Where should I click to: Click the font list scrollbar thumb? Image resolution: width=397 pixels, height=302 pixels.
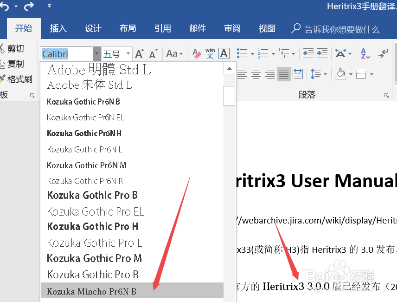(x=230, y=96)
